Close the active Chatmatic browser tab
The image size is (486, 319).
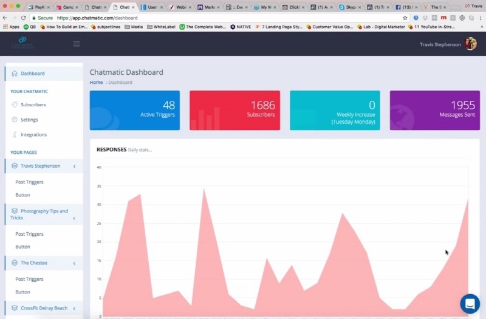click(133, 7)
